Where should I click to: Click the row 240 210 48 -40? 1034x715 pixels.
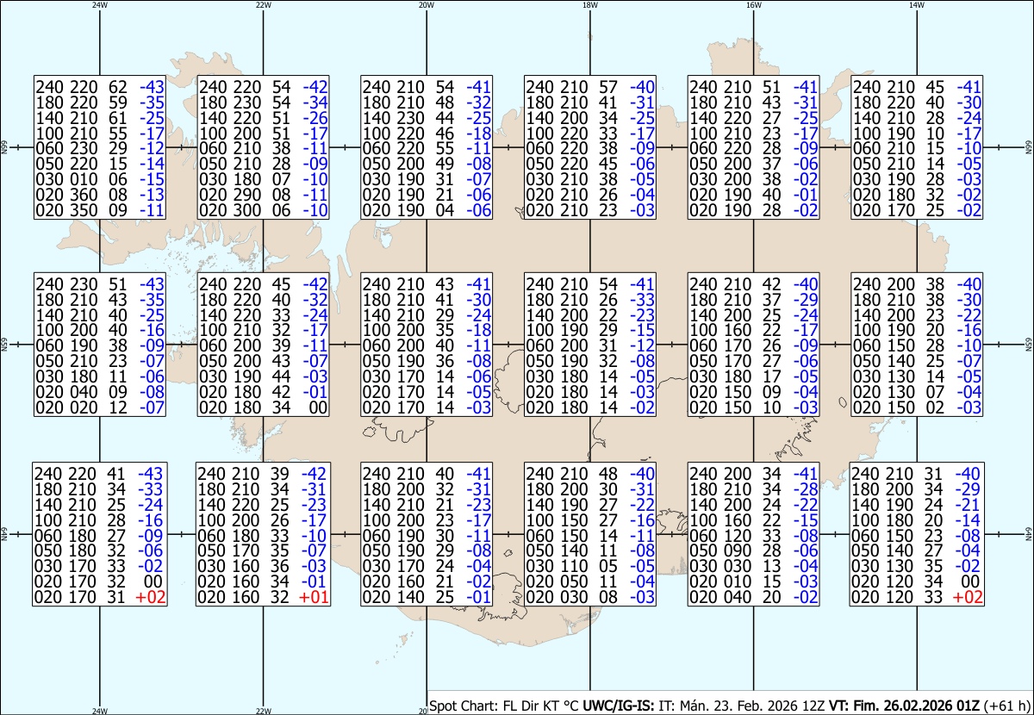click(590, 473)
